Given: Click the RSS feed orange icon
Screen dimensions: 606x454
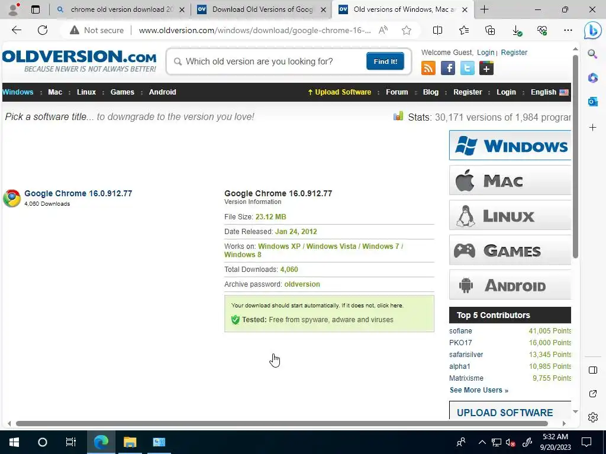Looking at the screenshot, I should (x=428, y=69).
